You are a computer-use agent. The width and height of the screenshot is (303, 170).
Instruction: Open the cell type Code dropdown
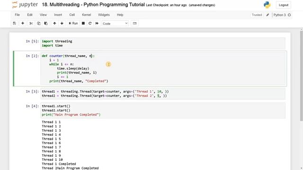click(115, 24)
